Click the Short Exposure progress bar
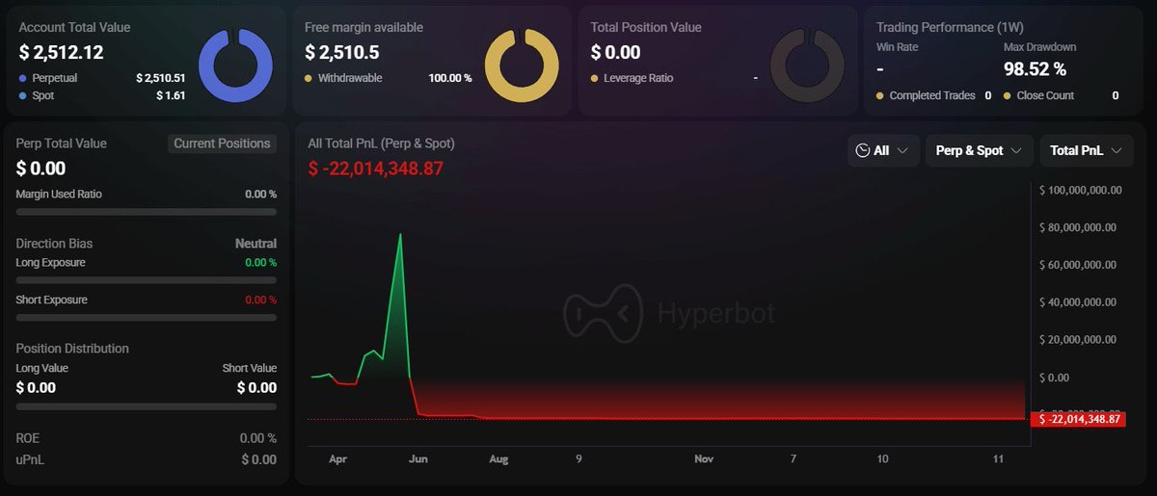This screenshot has height=496, width=1157. coord(147,317)
